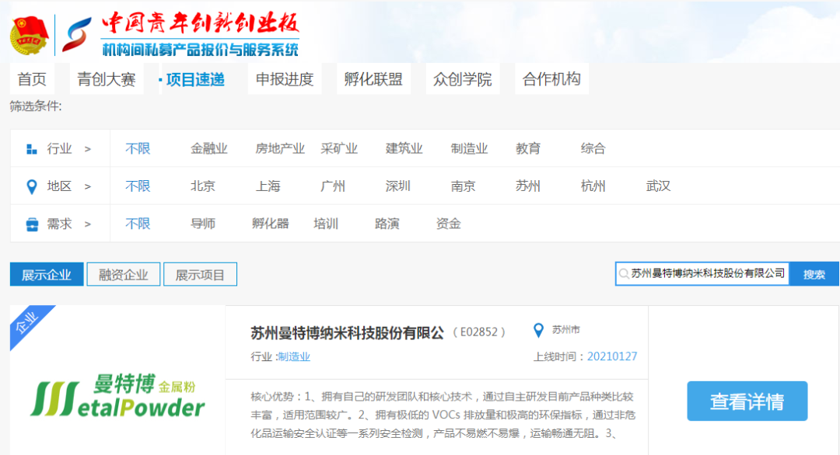The height and width of the screenshot is (455, 840).
Task: Switch to the 孵化联盟 tab
Action: point(373,79)
